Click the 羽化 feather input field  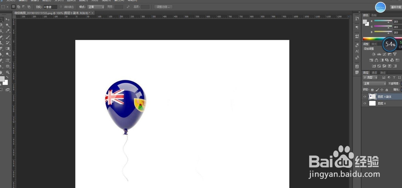(50, 7)
